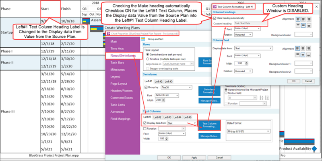322x161 pixels.
Task: Open Background color 2 picker
Action: [x=303, y=71]
